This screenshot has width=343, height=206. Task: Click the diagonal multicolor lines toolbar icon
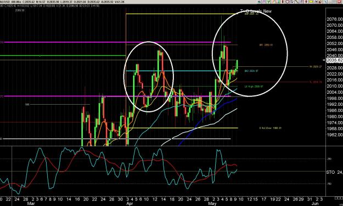[x=273, y=2]
